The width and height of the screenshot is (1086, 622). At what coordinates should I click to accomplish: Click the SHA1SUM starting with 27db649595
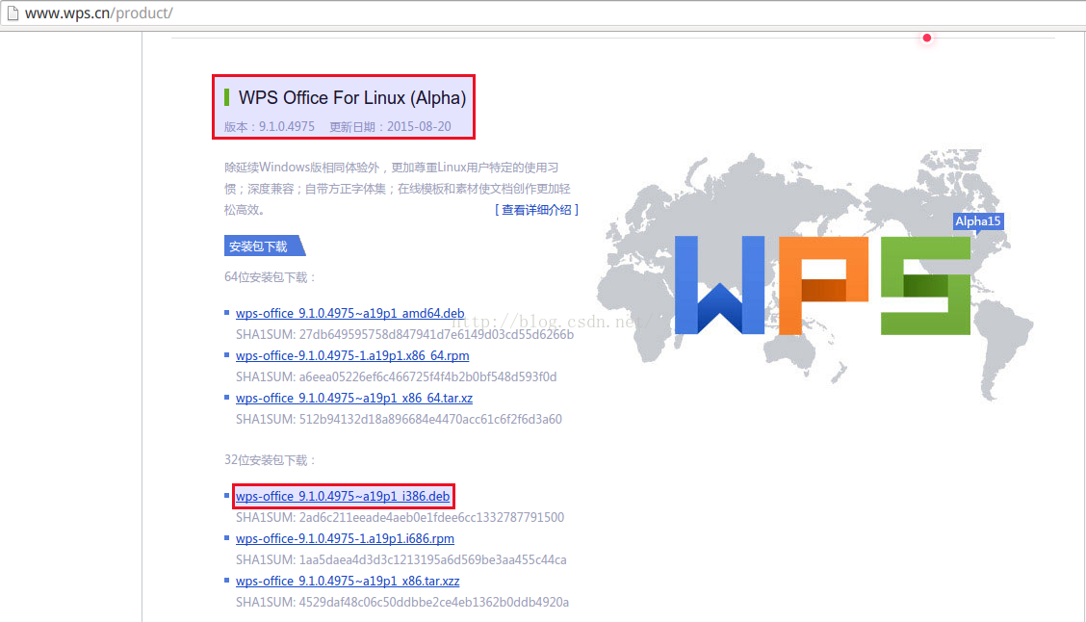404,334
